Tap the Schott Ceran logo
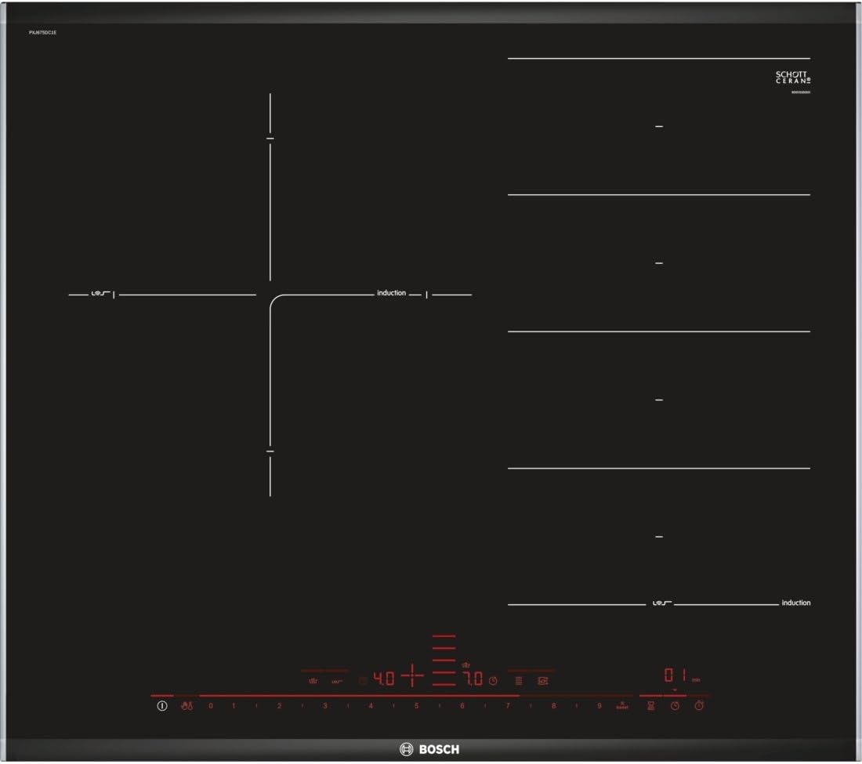 click(x=793, y=78)
